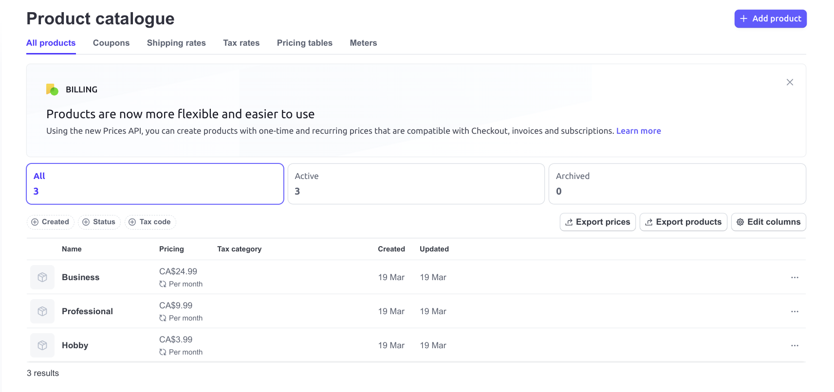Click the Add product button

[770, 18]
